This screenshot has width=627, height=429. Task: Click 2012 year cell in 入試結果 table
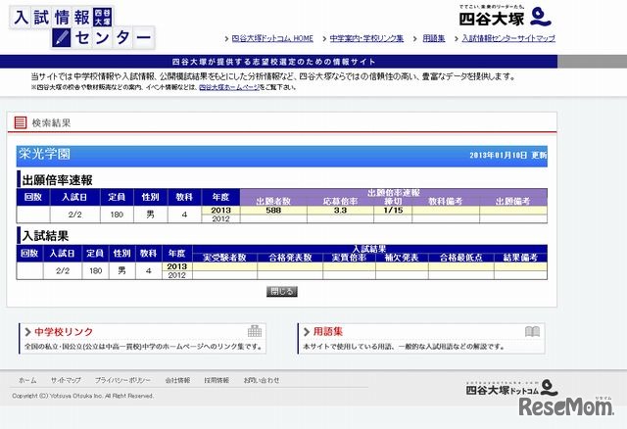pyautogui.click(x=177, y=275)
